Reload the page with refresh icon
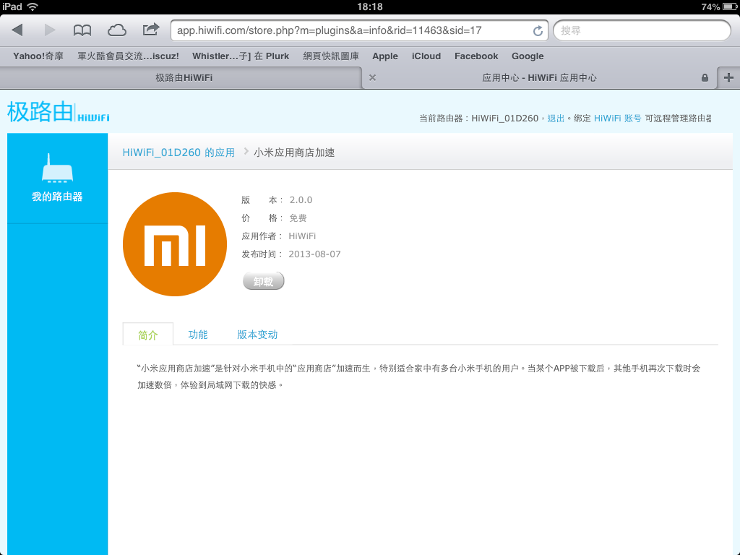This screenshot has height=555, width=740. click(x=538, y=30)
